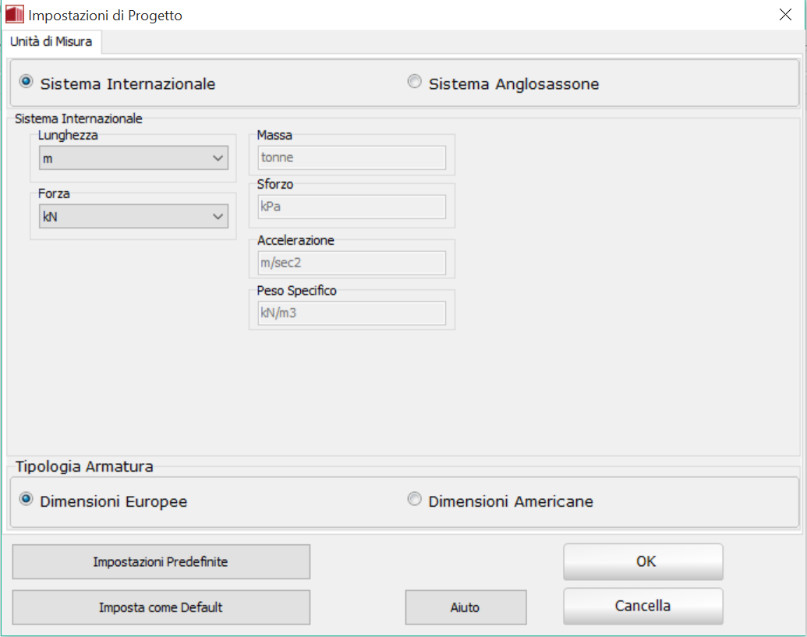Click the Impostazioni di Progetto title bar text

[x=106, y=15]
